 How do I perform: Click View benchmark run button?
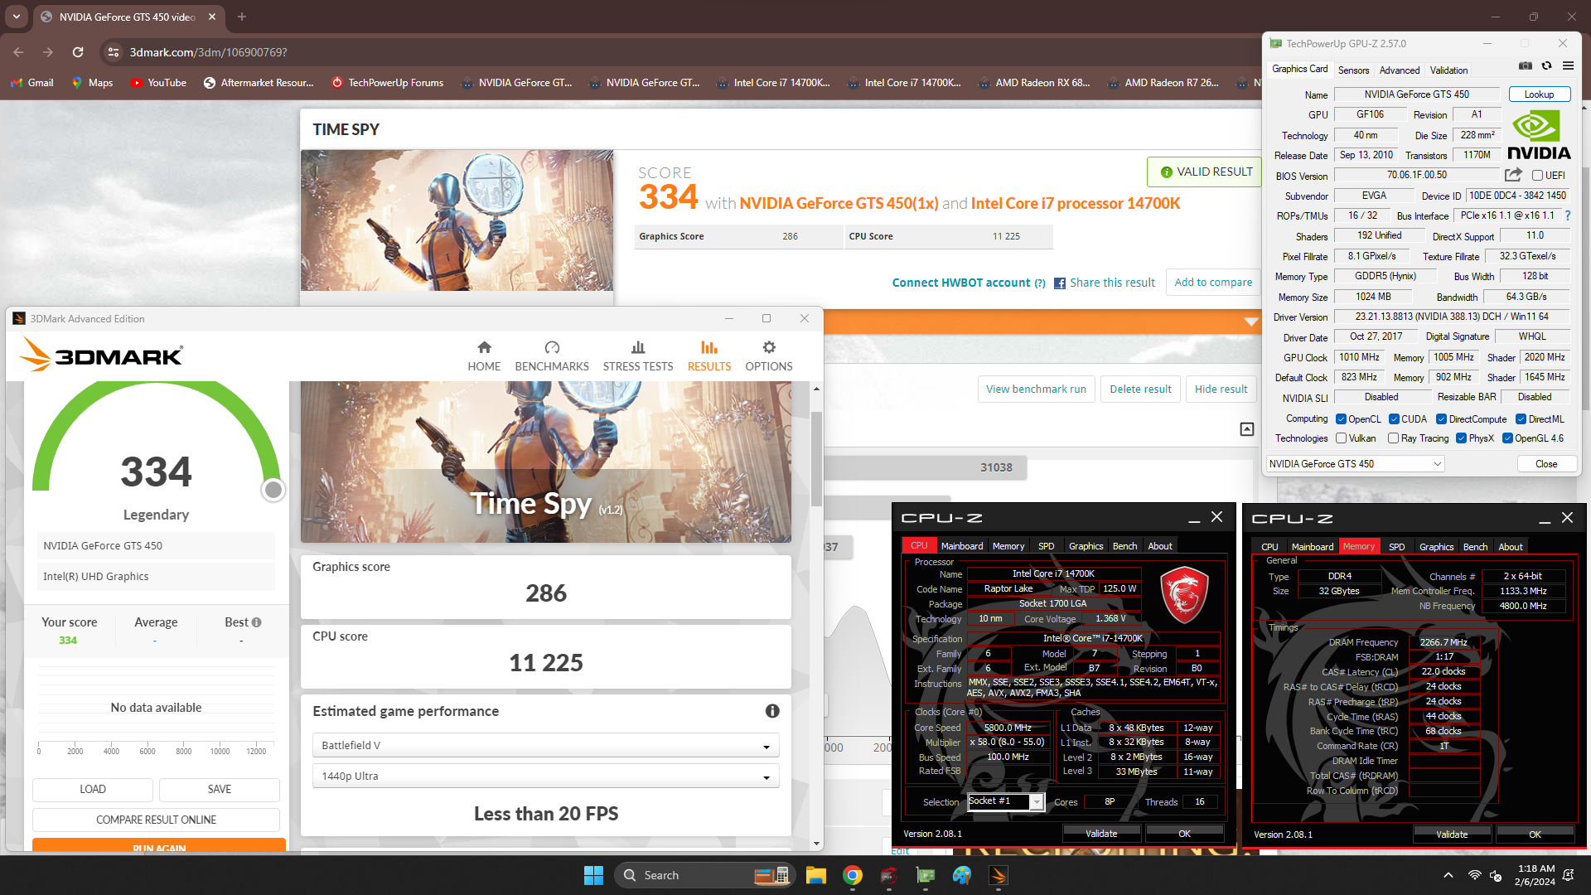tap(1036, 389)
